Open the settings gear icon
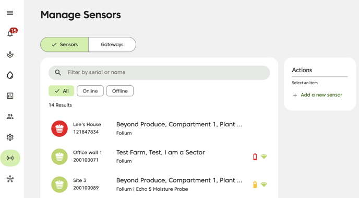 tap(10, 137)
